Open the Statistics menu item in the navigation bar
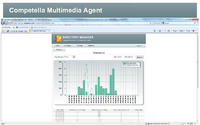 (x=91, y=46)
